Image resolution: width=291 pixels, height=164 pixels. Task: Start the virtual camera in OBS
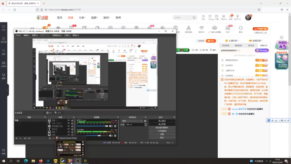(162, 128)
